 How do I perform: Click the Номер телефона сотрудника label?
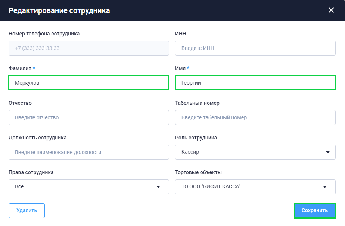point(44,34)
